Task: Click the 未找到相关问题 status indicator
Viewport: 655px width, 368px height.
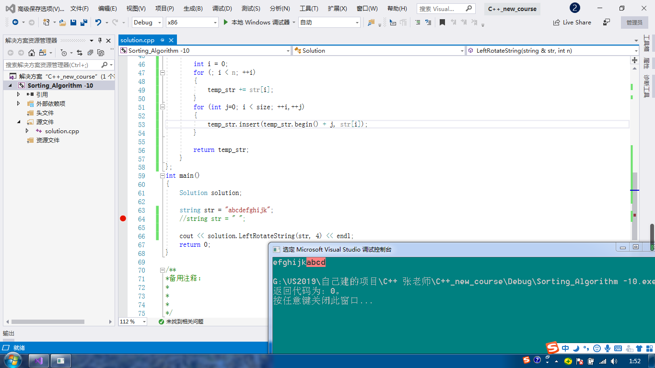Action: pyautogui.click(x=181, y=322)
